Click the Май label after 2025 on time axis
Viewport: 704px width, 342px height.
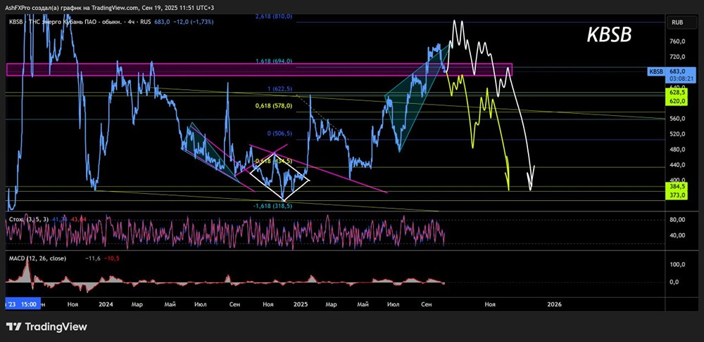[x=363, y=304]
